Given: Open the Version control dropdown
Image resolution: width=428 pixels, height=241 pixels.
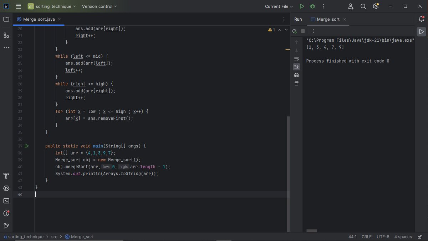Looking at the screenshot, I should click(100, 6).
